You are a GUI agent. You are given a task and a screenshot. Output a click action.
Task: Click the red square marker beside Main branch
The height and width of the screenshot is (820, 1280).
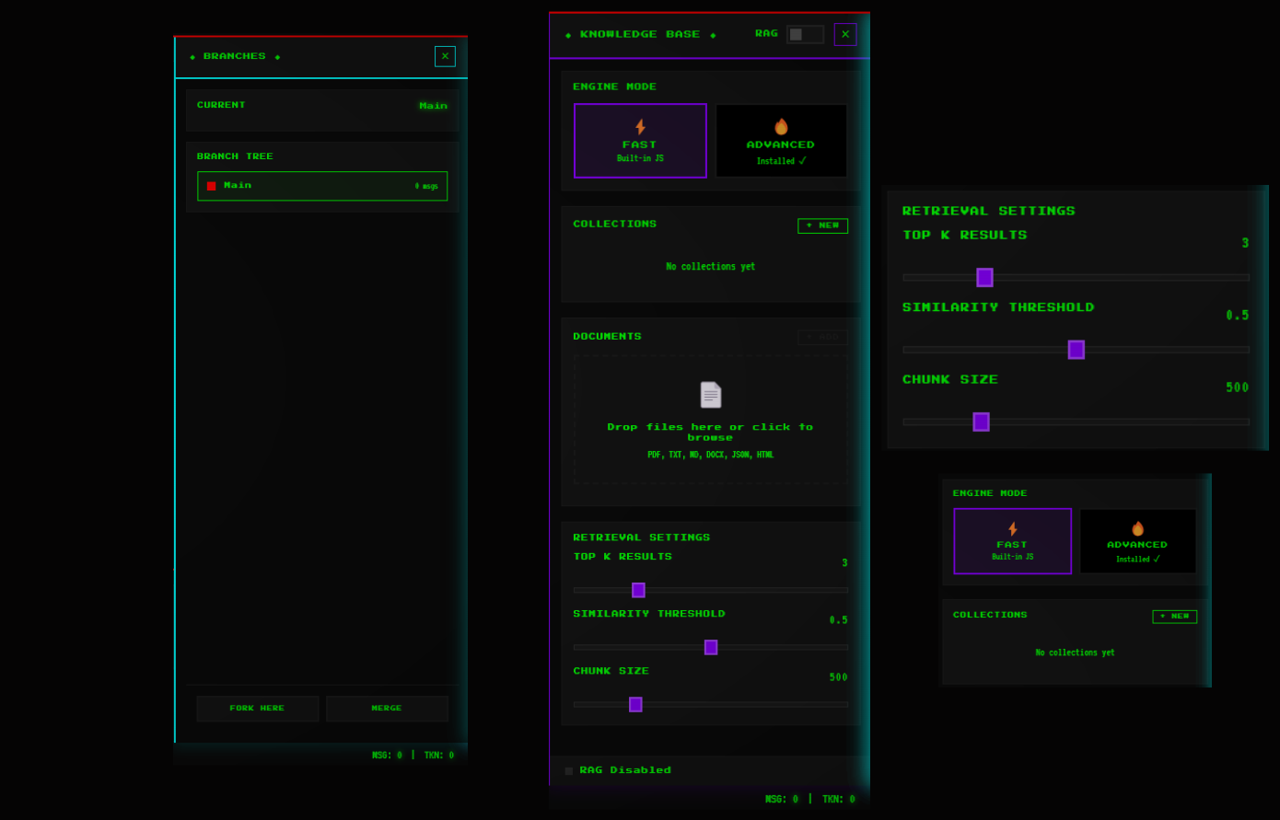[211, 186]
